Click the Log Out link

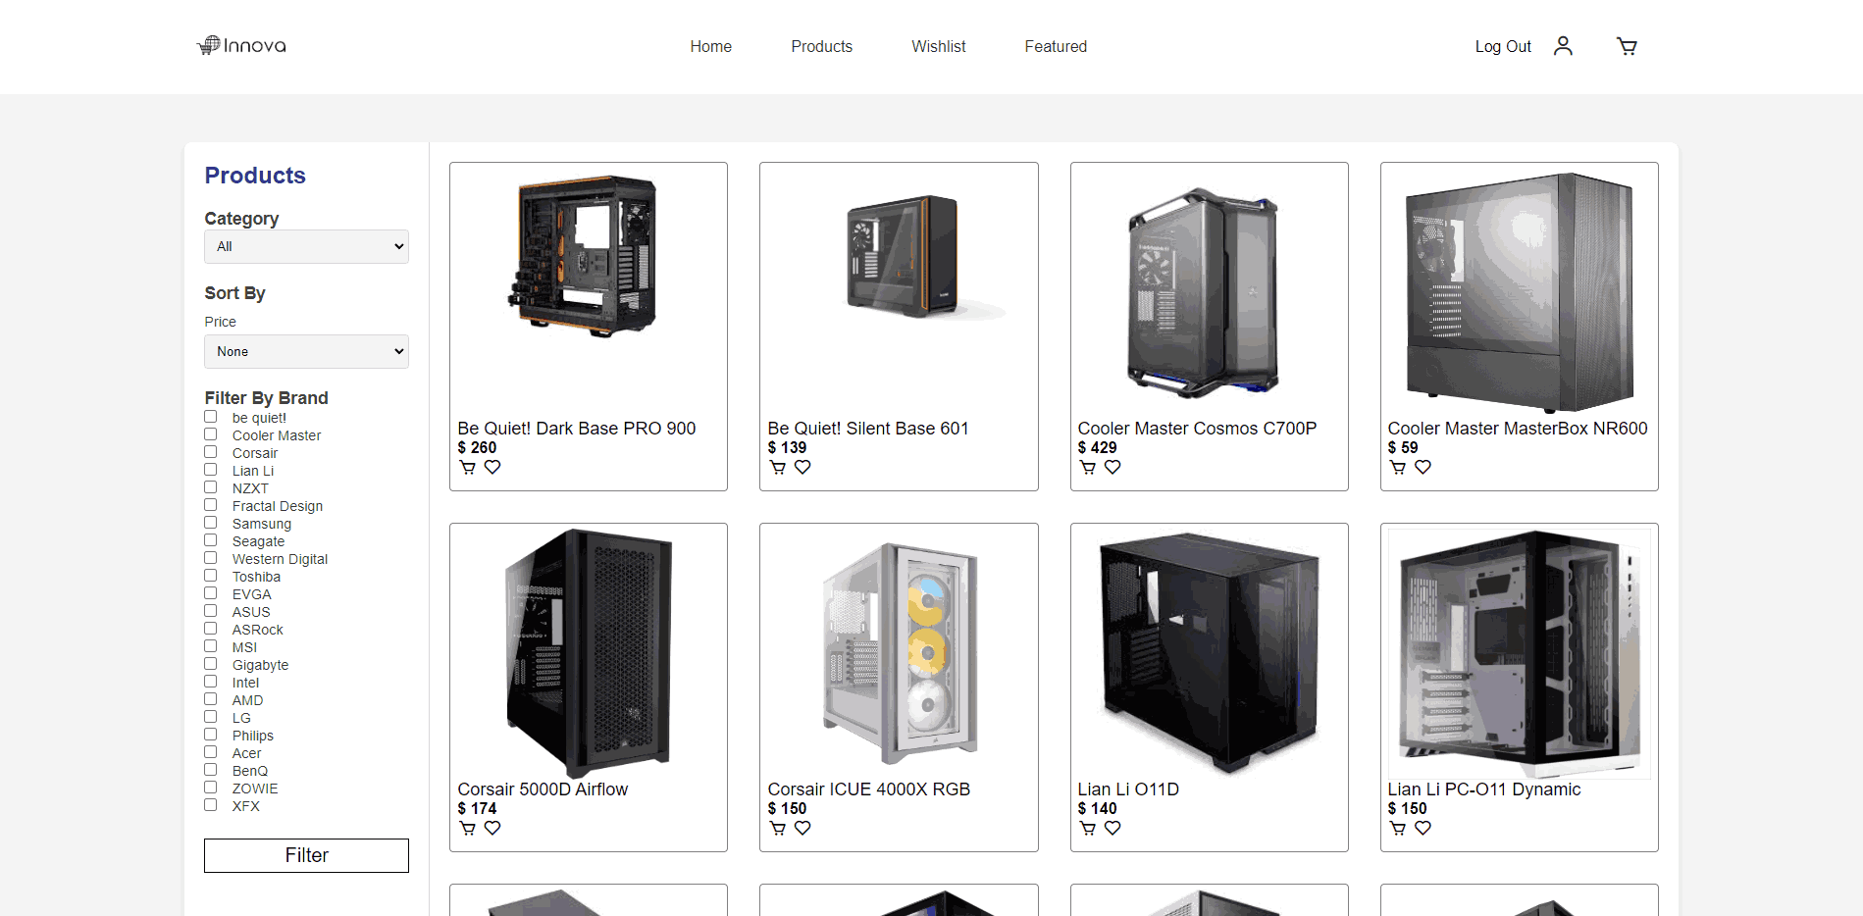[x=1502, y=47]
